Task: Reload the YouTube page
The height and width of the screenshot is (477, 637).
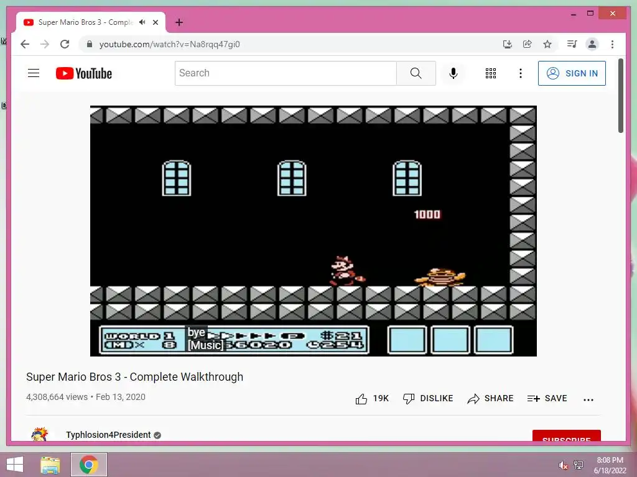Action: (x=65, y=44)
